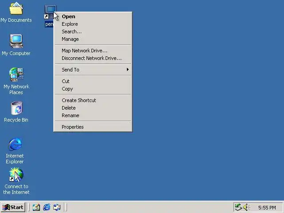This screenshot has width=284, height=213.
Task: Choose Rename from the context menu
Action: tap(93, 115)
